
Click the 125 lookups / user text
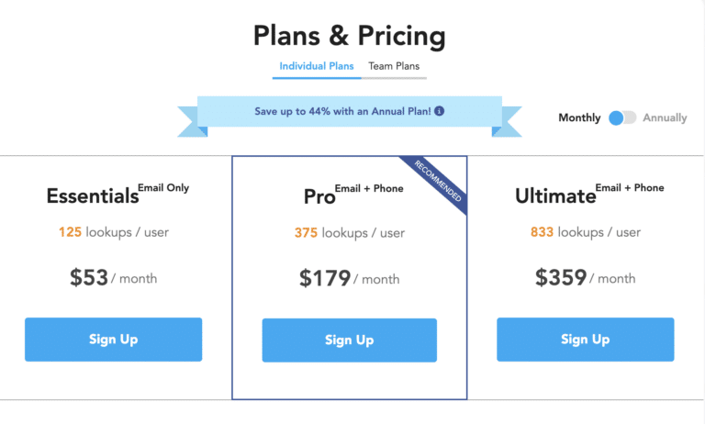tap(113, 232)
